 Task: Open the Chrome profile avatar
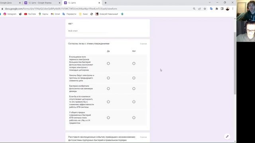tap(228, 9)
